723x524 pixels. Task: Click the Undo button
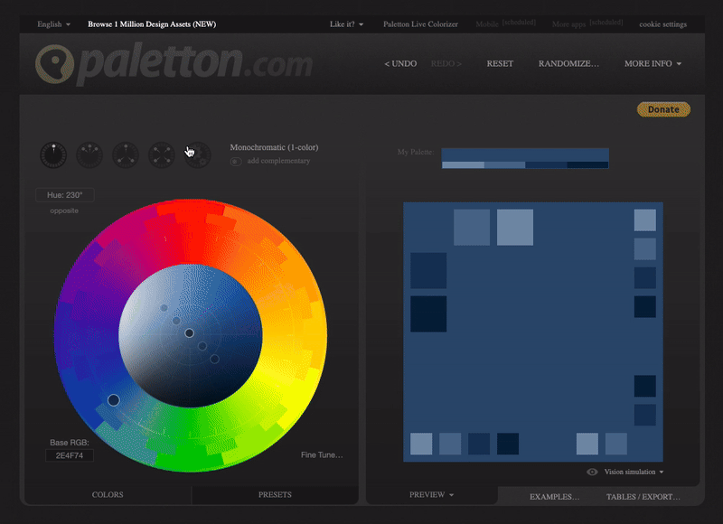click(400, 63)
